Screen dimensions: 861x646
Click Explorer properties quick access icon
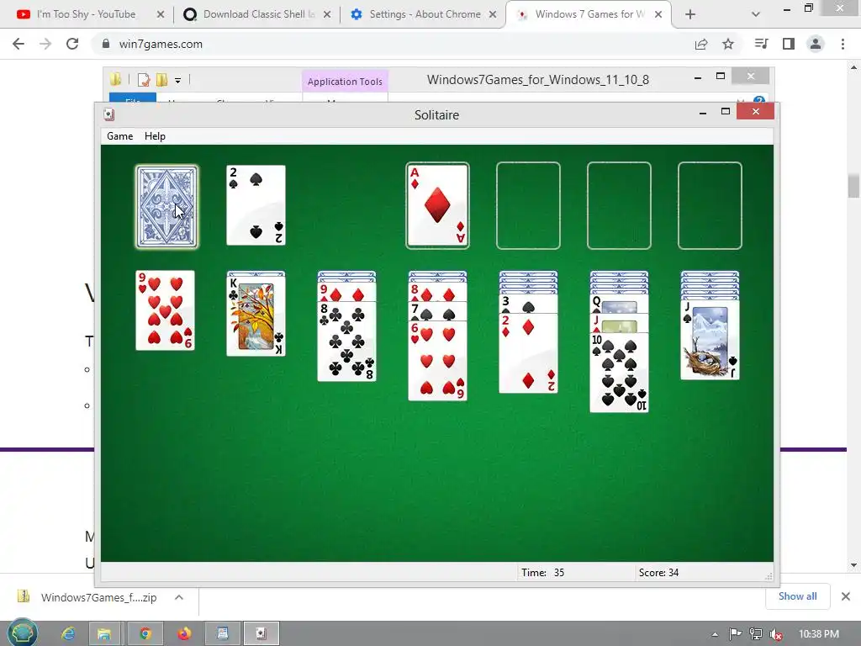pos(144,80)
